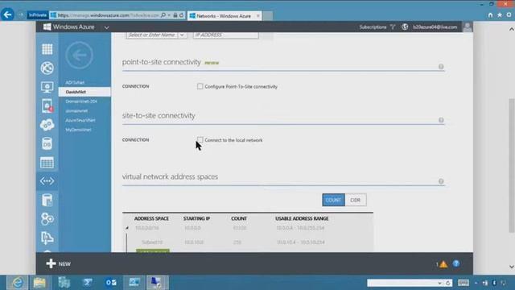
Task: Open the browser Tools gear icon
Action: coord(509,15)
